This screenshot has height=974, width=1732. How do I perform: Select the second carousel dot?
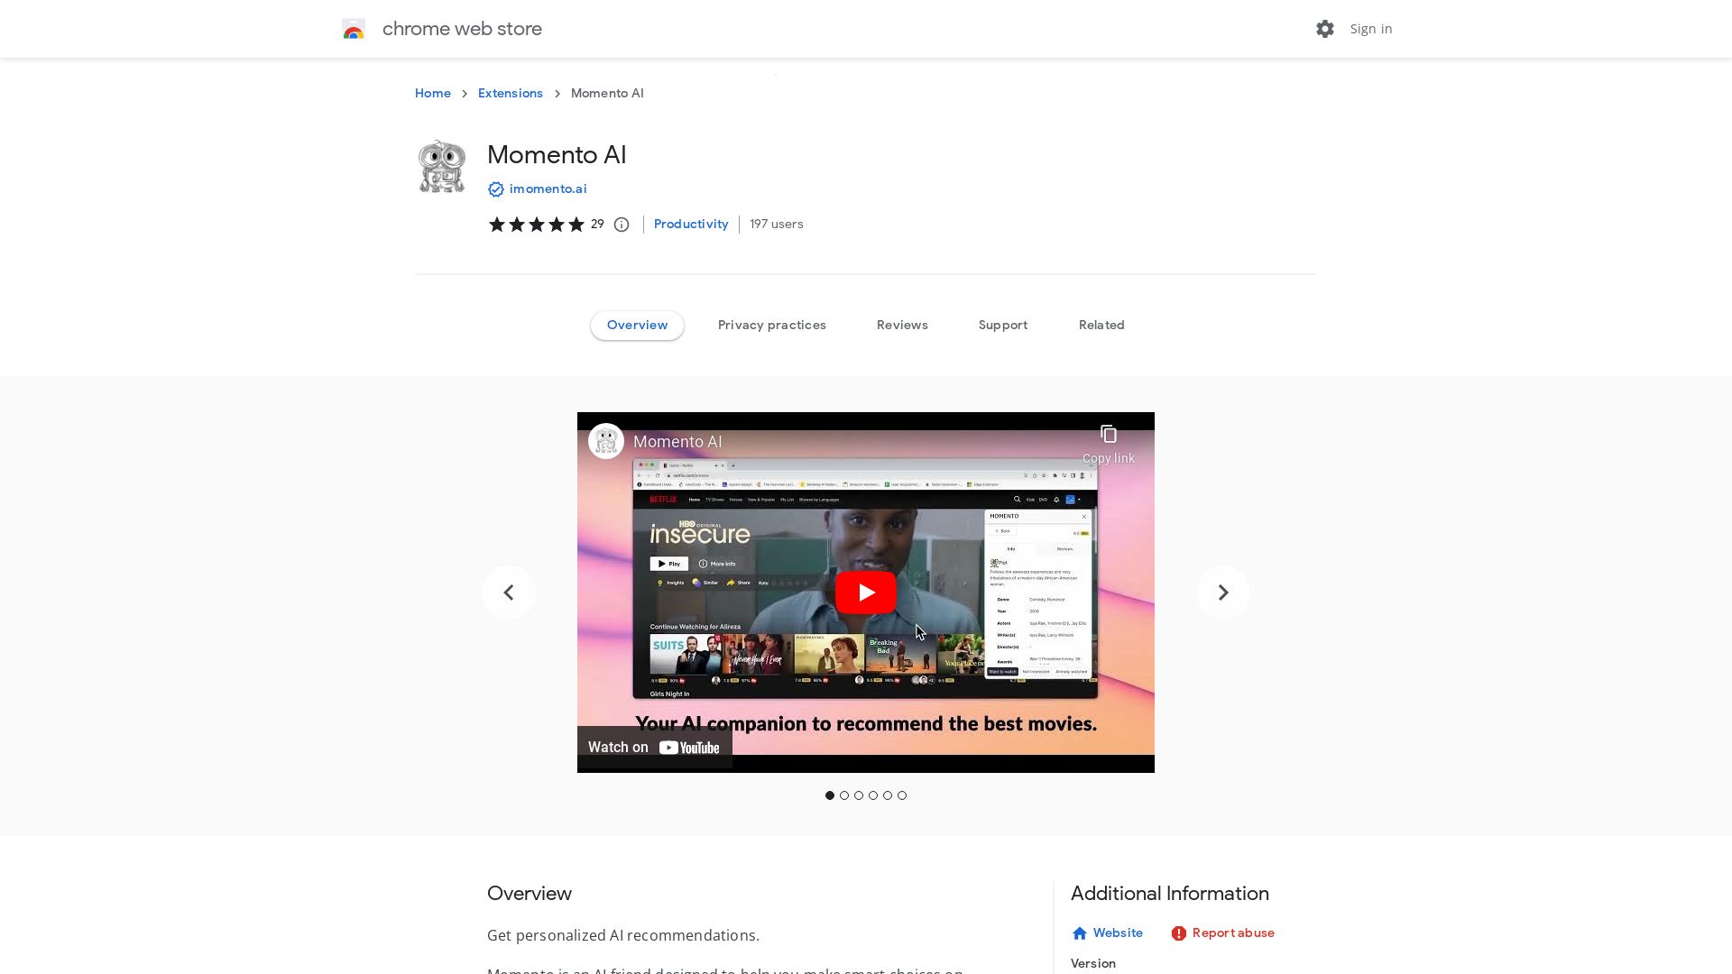pyautogui.click(x=844, y=795)
